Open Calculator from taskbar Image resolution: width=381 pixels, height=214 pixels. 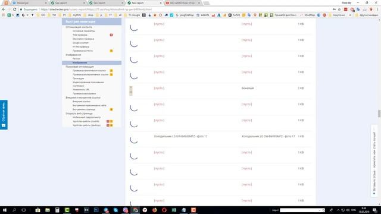coord(57,210)
